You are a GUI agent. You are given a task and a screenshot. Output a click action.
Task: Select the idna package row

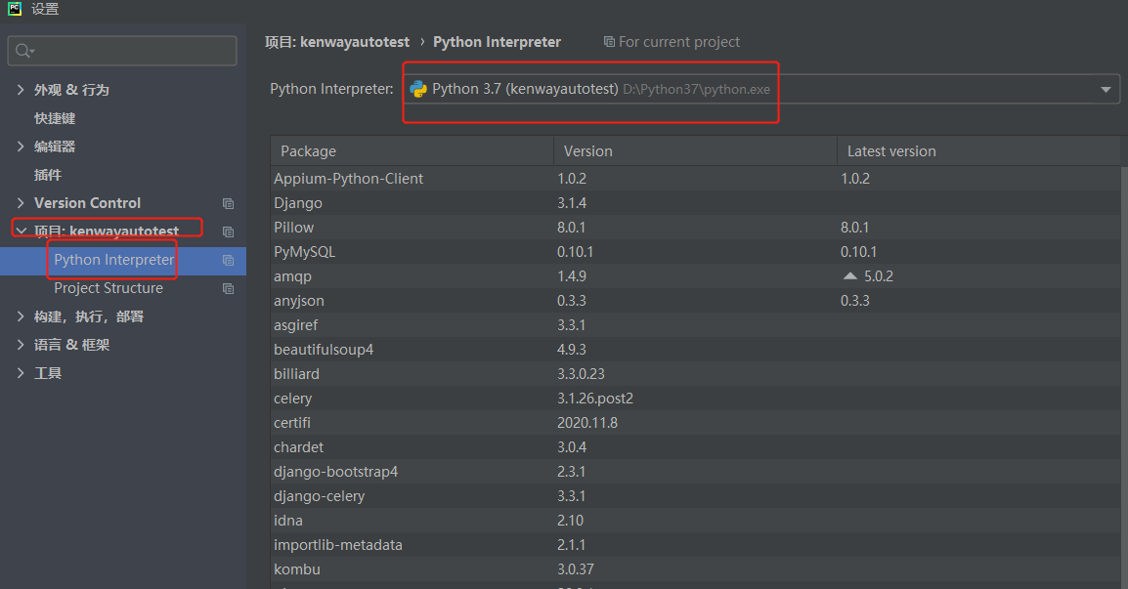tap(696, 521)
